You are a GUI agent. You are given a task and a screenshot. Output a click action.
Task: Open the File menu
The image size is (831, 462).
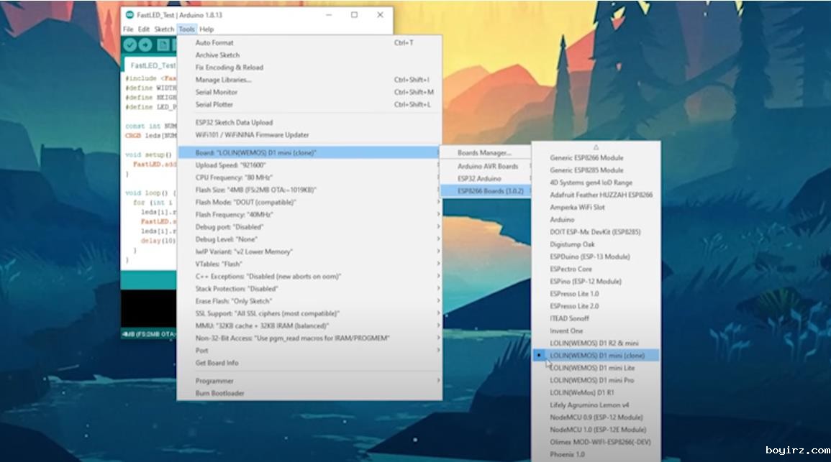[x=128, y=29]
